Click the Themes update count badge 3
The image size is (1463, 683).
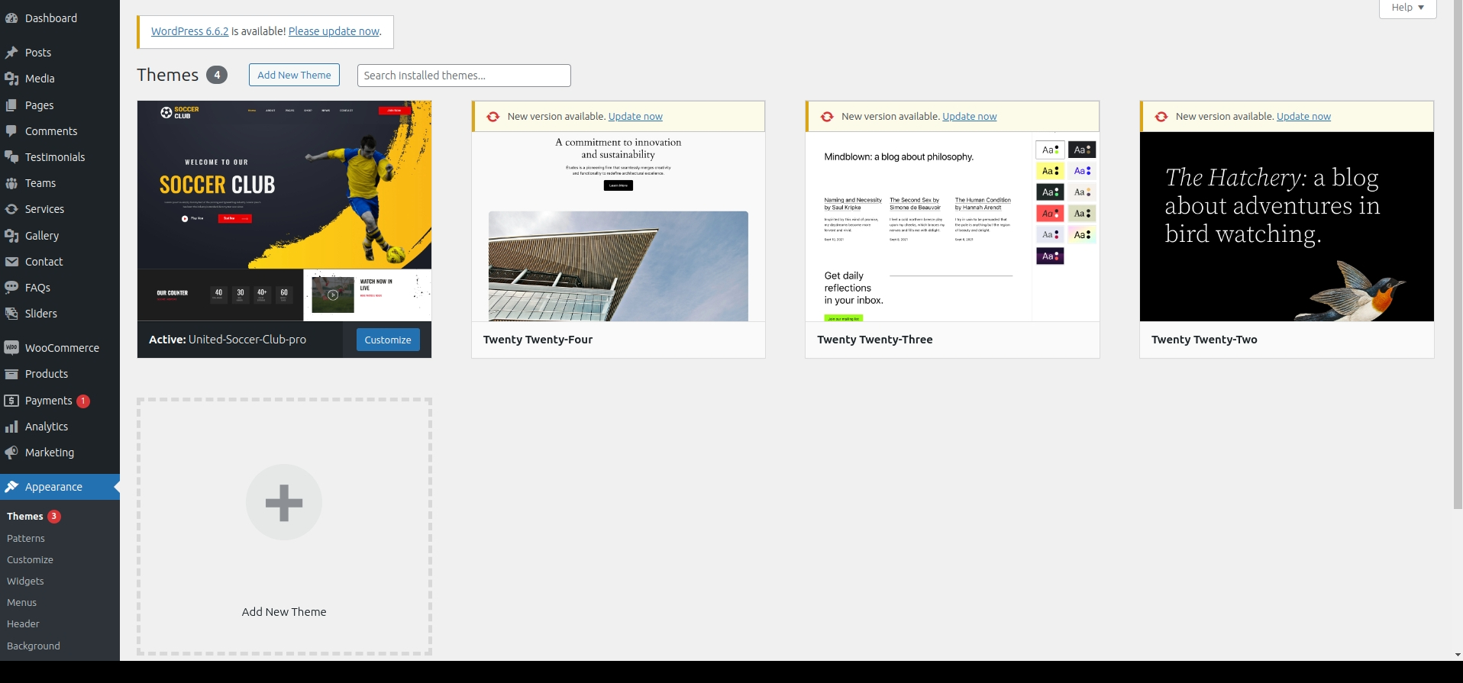point(54,517)
